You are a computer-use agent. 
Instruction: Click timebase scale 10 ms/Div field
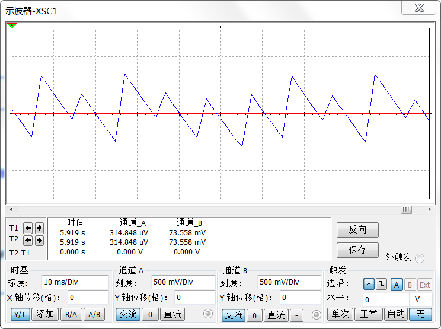pos(75,282)
